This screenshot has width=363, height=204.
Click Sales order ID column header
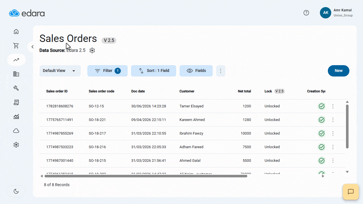(x=57, y=91)
